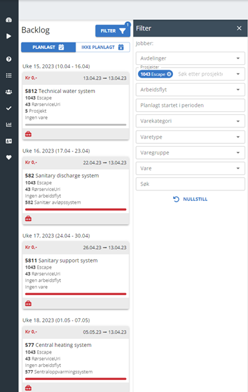Screen dimensions: 248x392
Task: Click the 5 Prosjekt line
Action: pyautogui.click(x=36, y=111)
